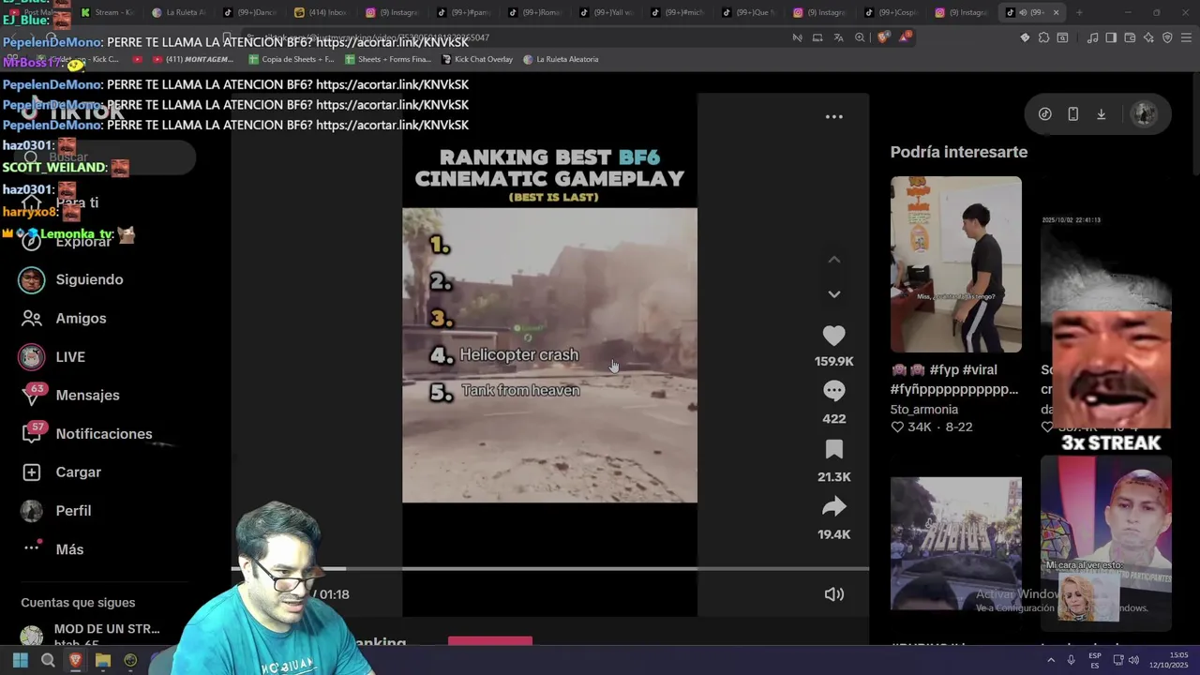Open the 5to_armonia classroom video thumbnail
This screenshot has height=675, width=1200.
(955, 264)
